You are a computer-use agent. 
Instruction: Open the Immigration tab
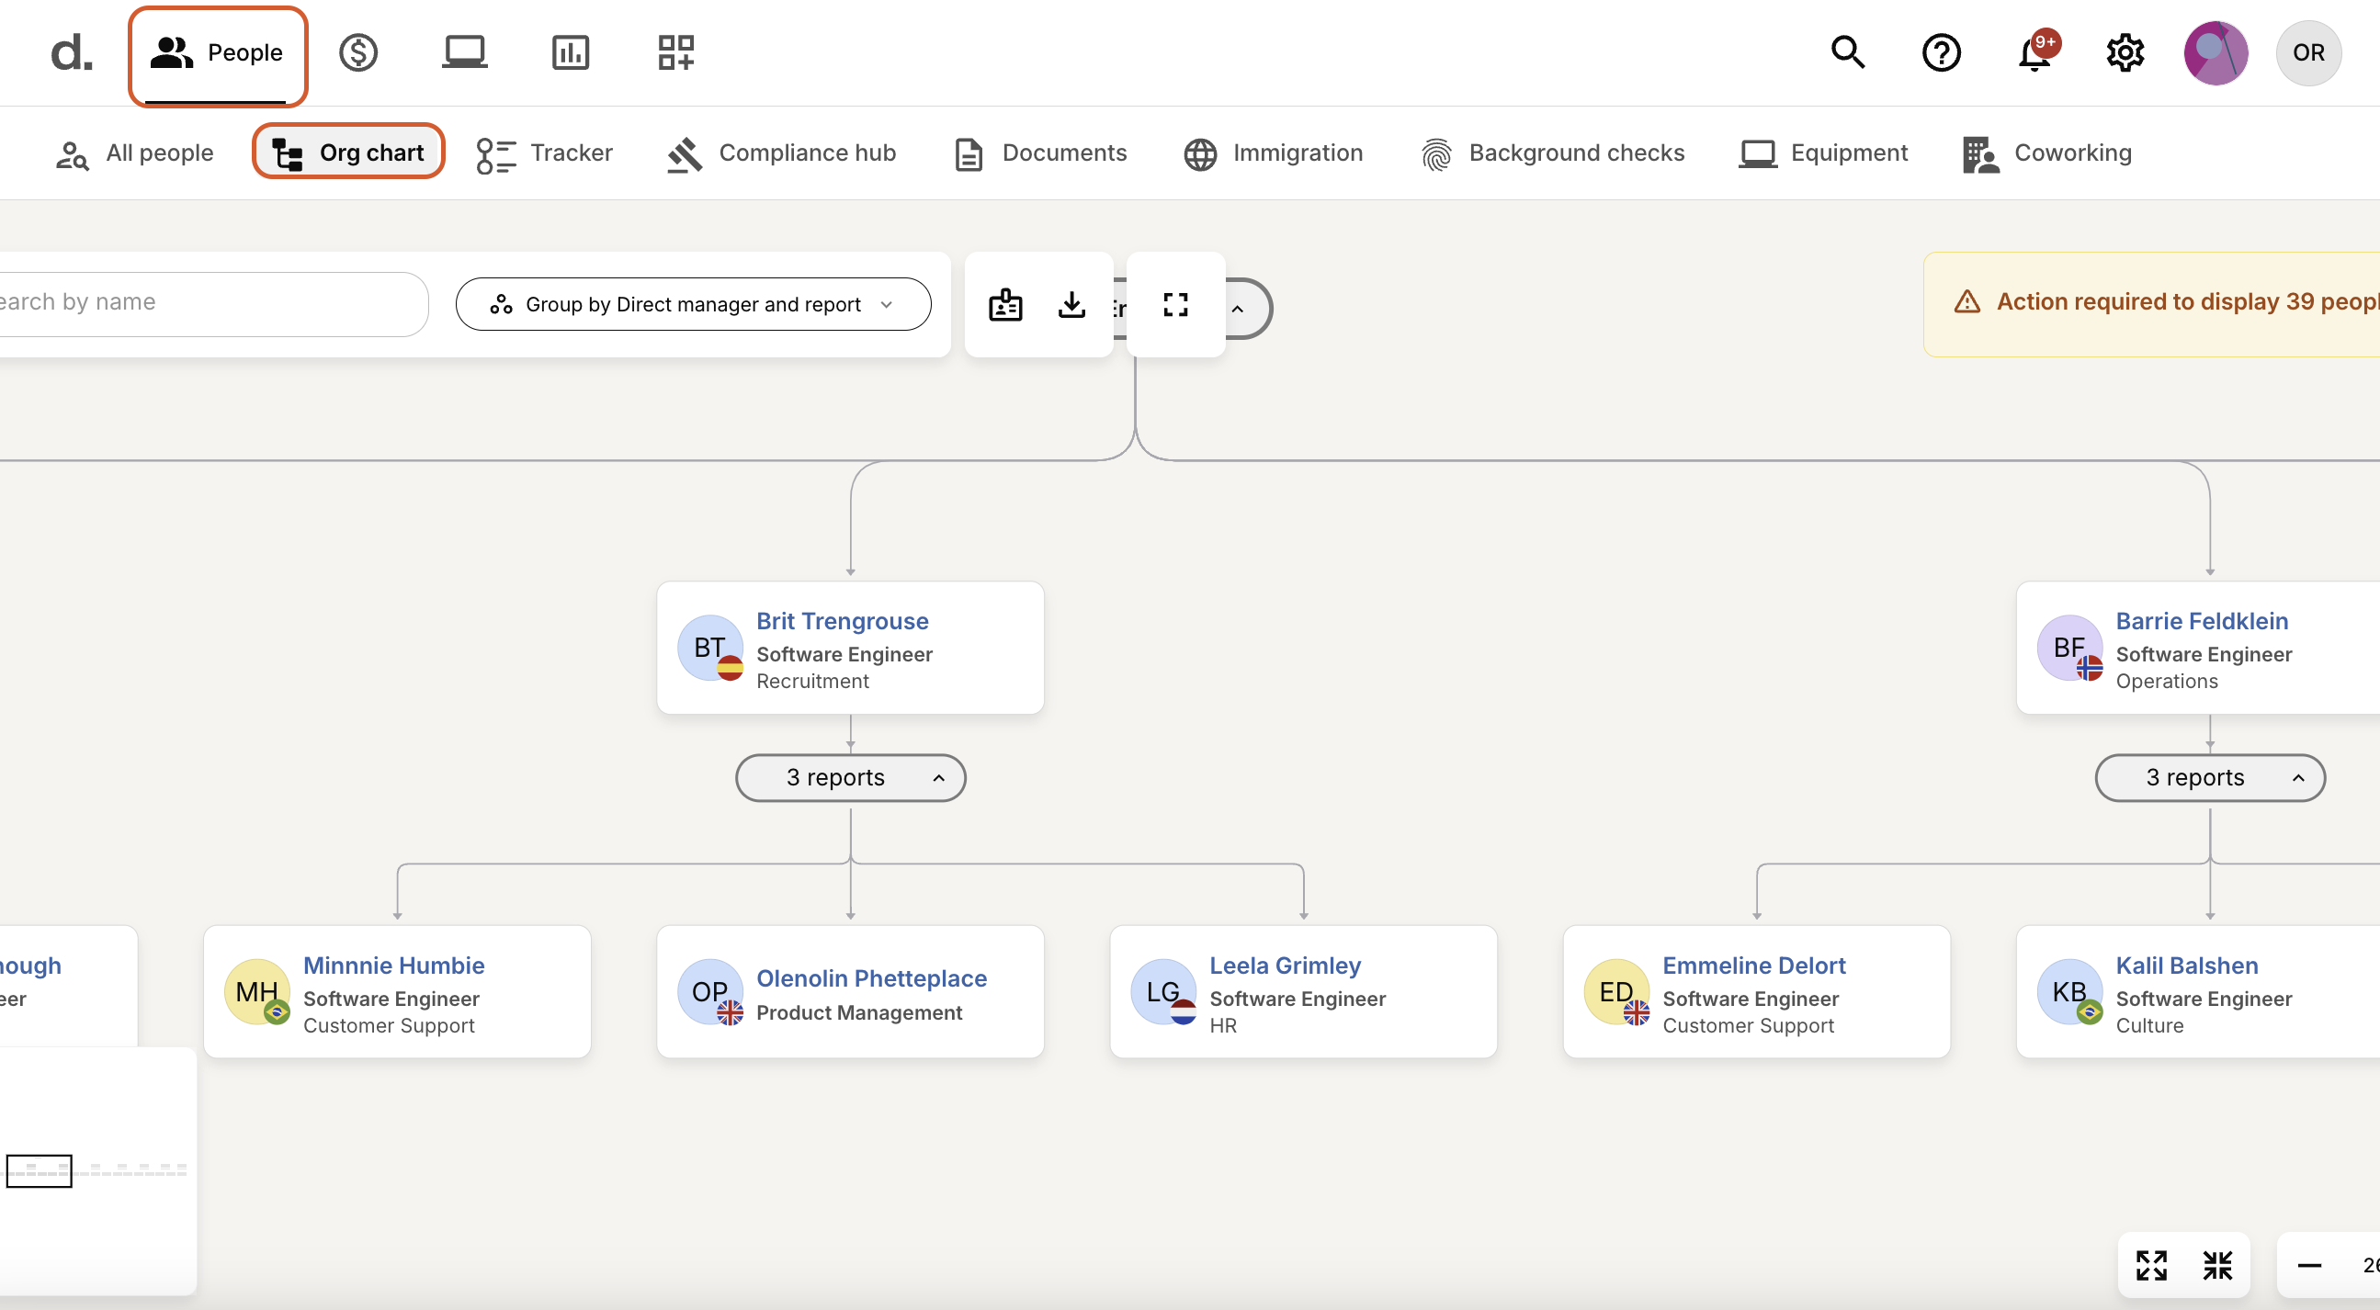coord(1273,153)
